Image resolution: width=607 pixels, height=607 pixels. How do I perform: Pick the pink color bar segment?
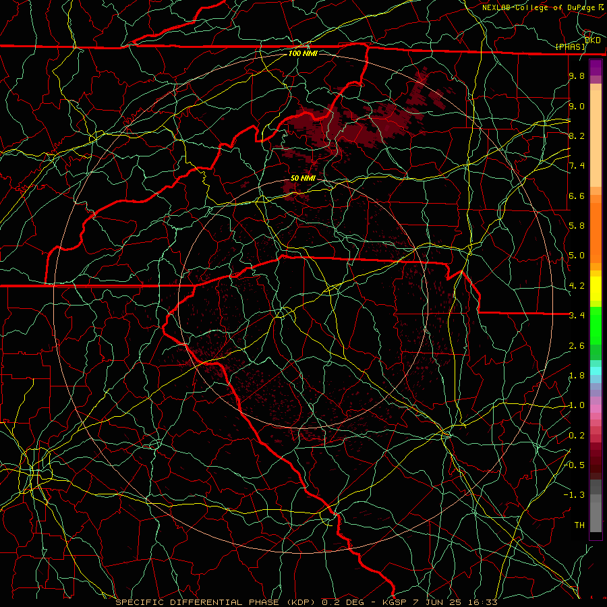click(596, 409)
